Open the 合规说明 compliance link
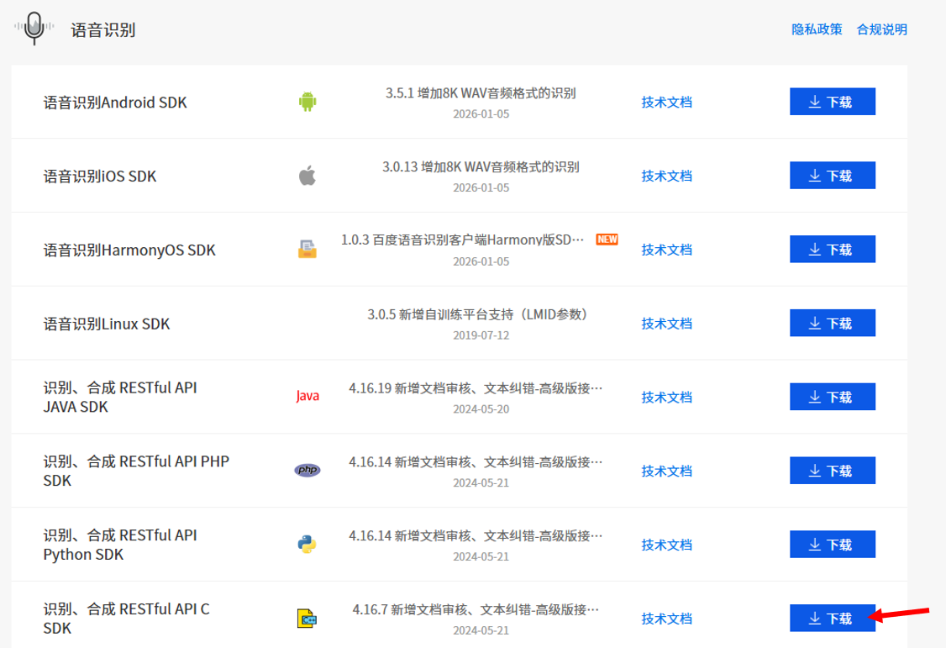 tap(881, 29)
